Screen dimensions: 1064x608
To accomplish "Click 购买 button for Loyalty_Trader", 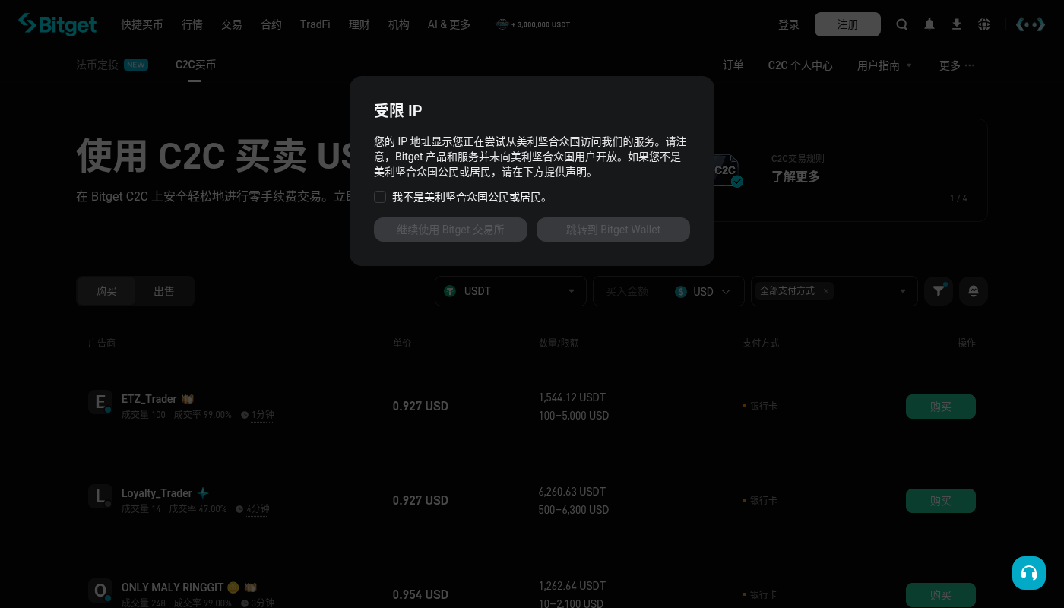I will pyautogui.click(x=941, y=501).
